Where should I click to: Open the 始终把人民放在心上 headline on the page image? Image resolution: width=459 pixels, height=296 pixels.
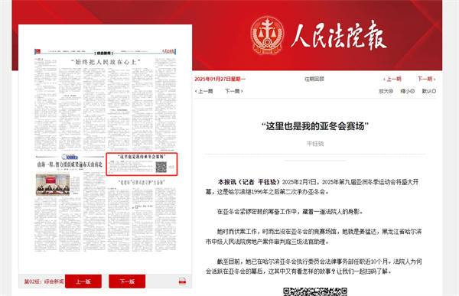(106, 62)
